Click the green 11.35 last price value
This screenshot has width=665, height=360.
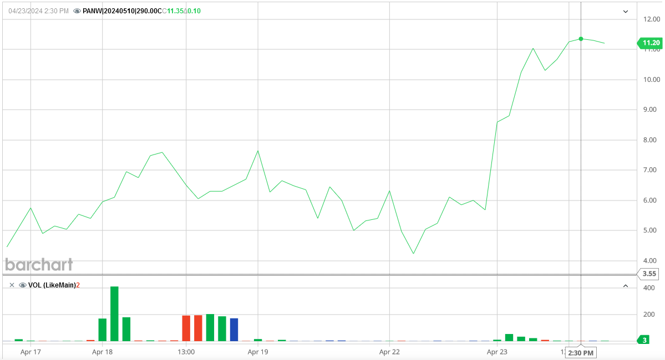click(174, 9)
